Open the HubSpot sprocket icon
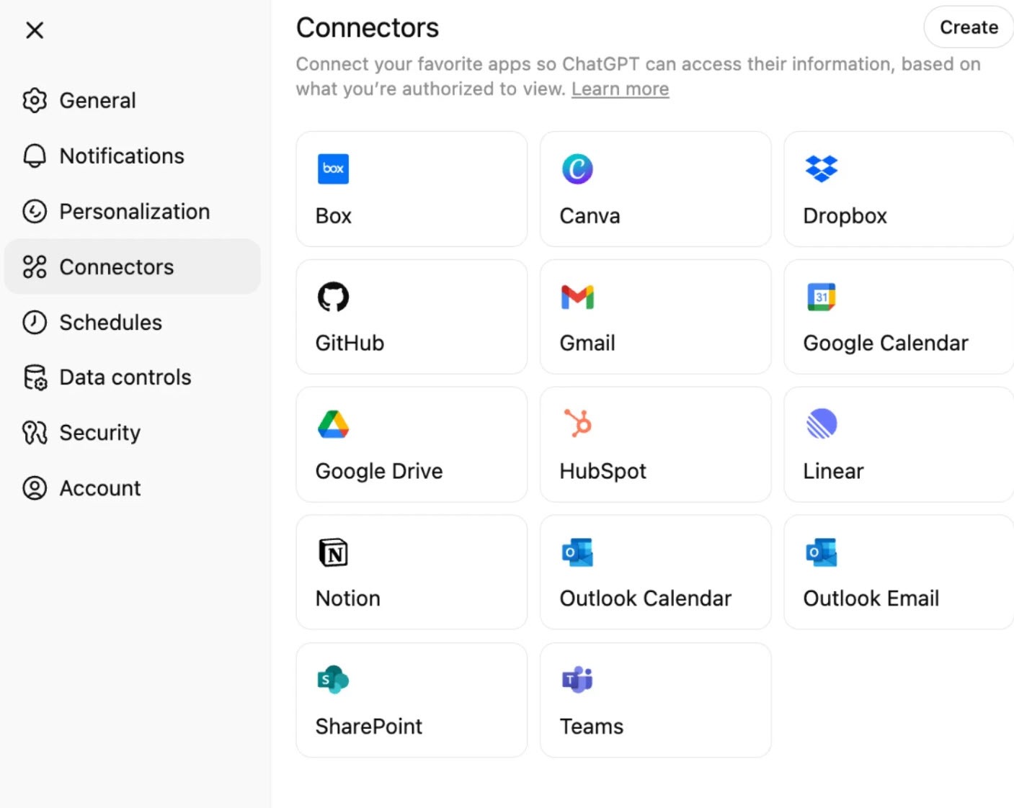This screenshot has height=808, width=1014. [x=577, y=423]
